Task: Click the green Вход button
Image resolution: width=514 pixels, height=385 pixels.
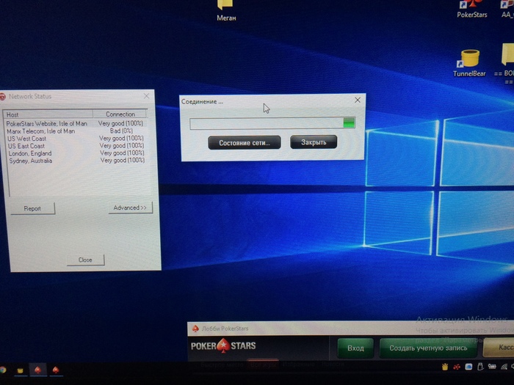Action: (355, 348)
